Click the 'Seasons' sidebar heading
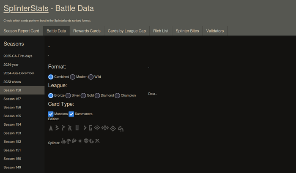296x173 pixels. pyautogui.click(x=14, y=44)
